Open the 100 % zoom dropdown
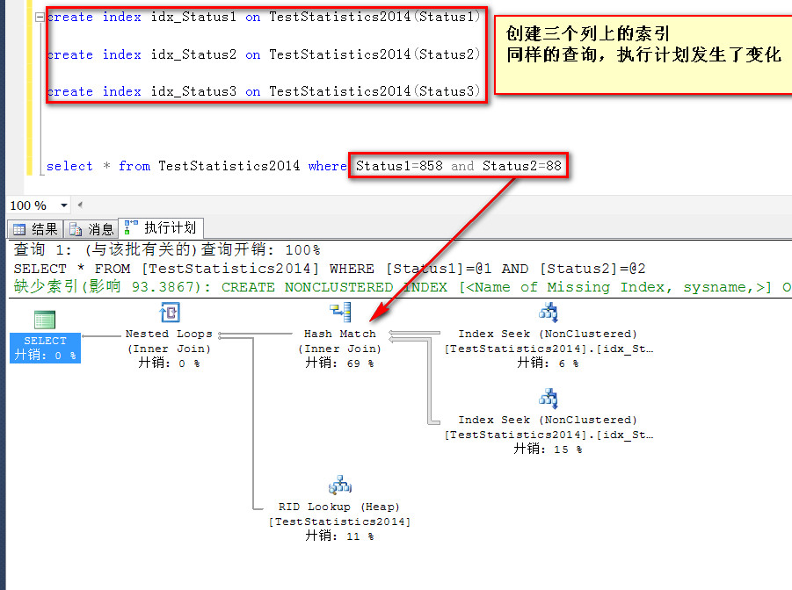Viewport: 792px width, 590px height. [x=63, y=205]
